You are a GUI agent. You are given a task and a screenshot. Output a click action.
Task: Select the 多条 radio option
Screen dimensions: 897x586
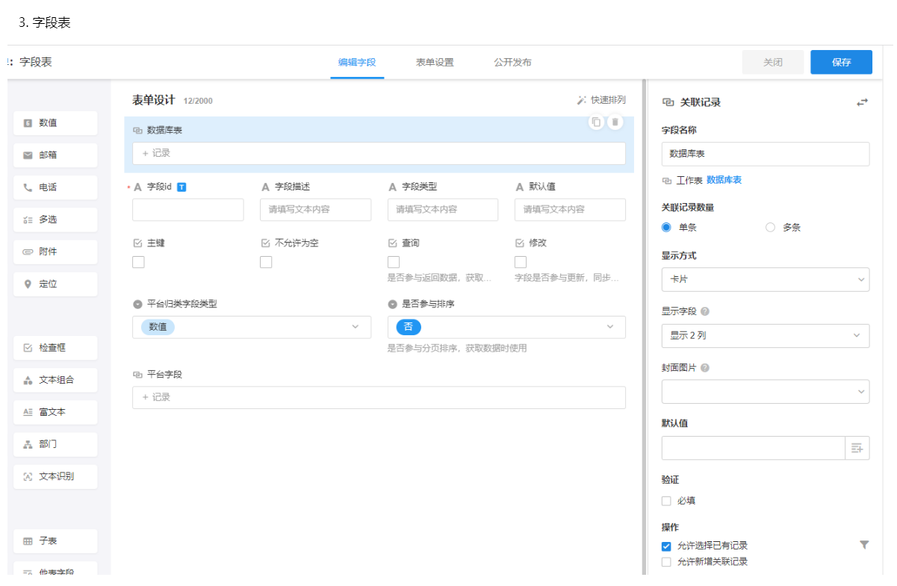tap(770, 228)
